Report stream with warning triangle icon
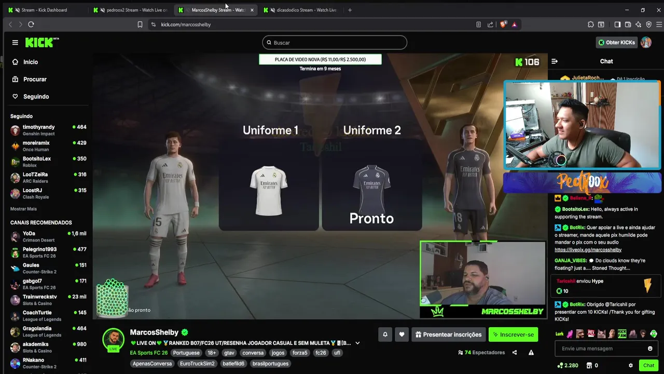The image size is (664, 374). [x=531, y=353]
